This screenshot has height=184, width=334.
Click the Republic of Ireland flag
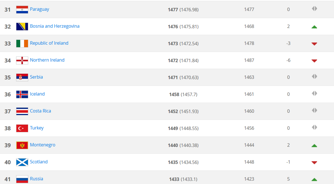(22, 44)
